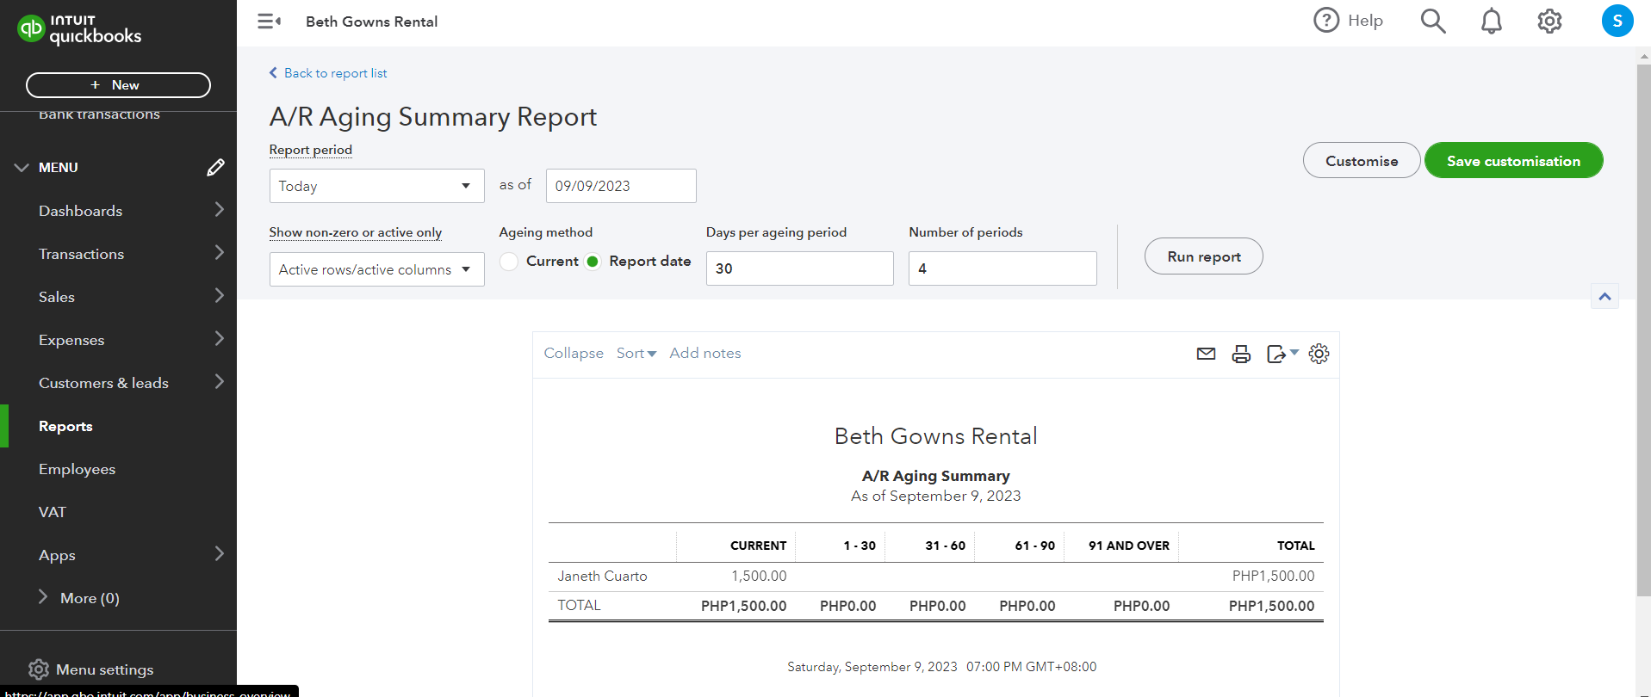
Task: Email the report envelope icon
Action: pos(1206,354)
